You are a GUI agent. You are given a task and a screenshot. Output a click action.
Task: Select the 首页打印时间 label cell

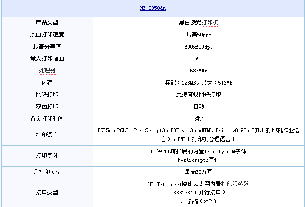pos(47,119)
